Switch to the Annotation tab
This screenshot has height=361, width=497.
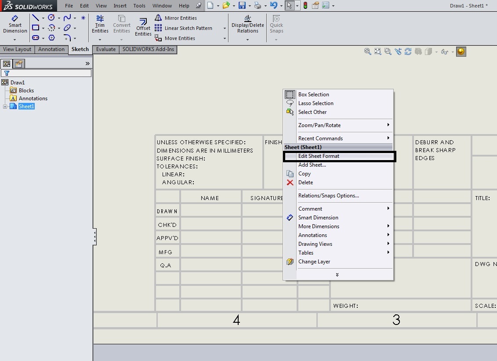coord(51,49)
